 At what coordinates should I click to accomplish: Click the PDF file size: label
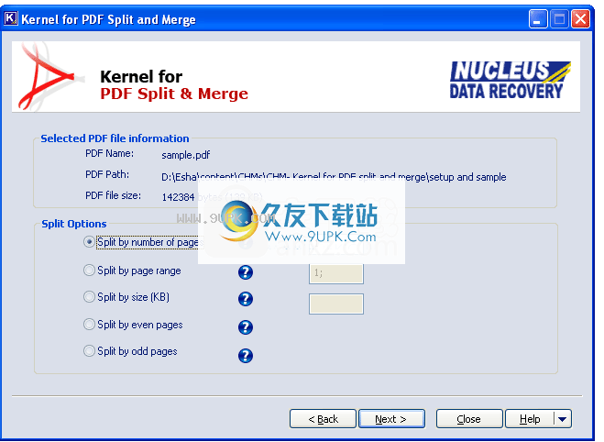pos(113,195)
